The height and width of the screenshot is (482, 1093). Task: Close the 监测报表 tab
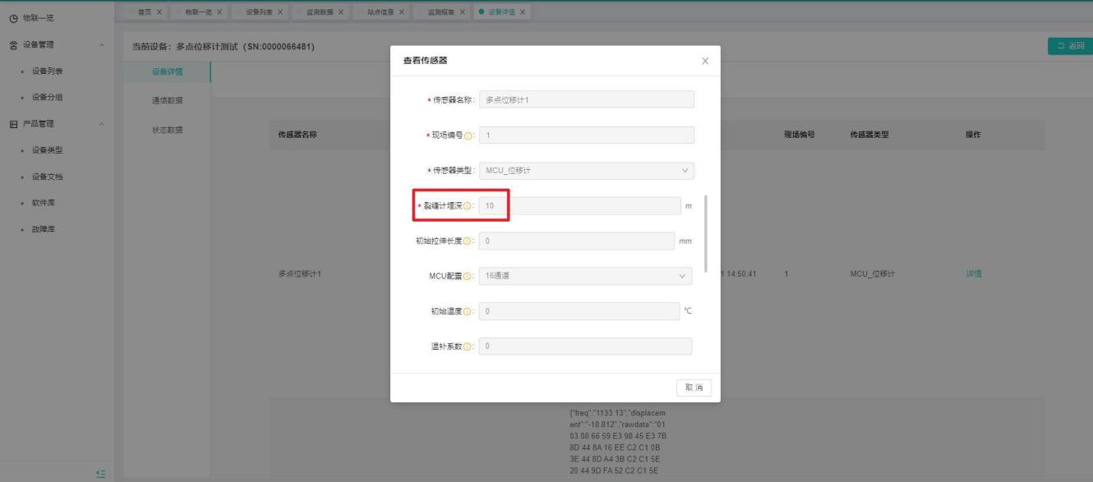[x=463, y=11]
